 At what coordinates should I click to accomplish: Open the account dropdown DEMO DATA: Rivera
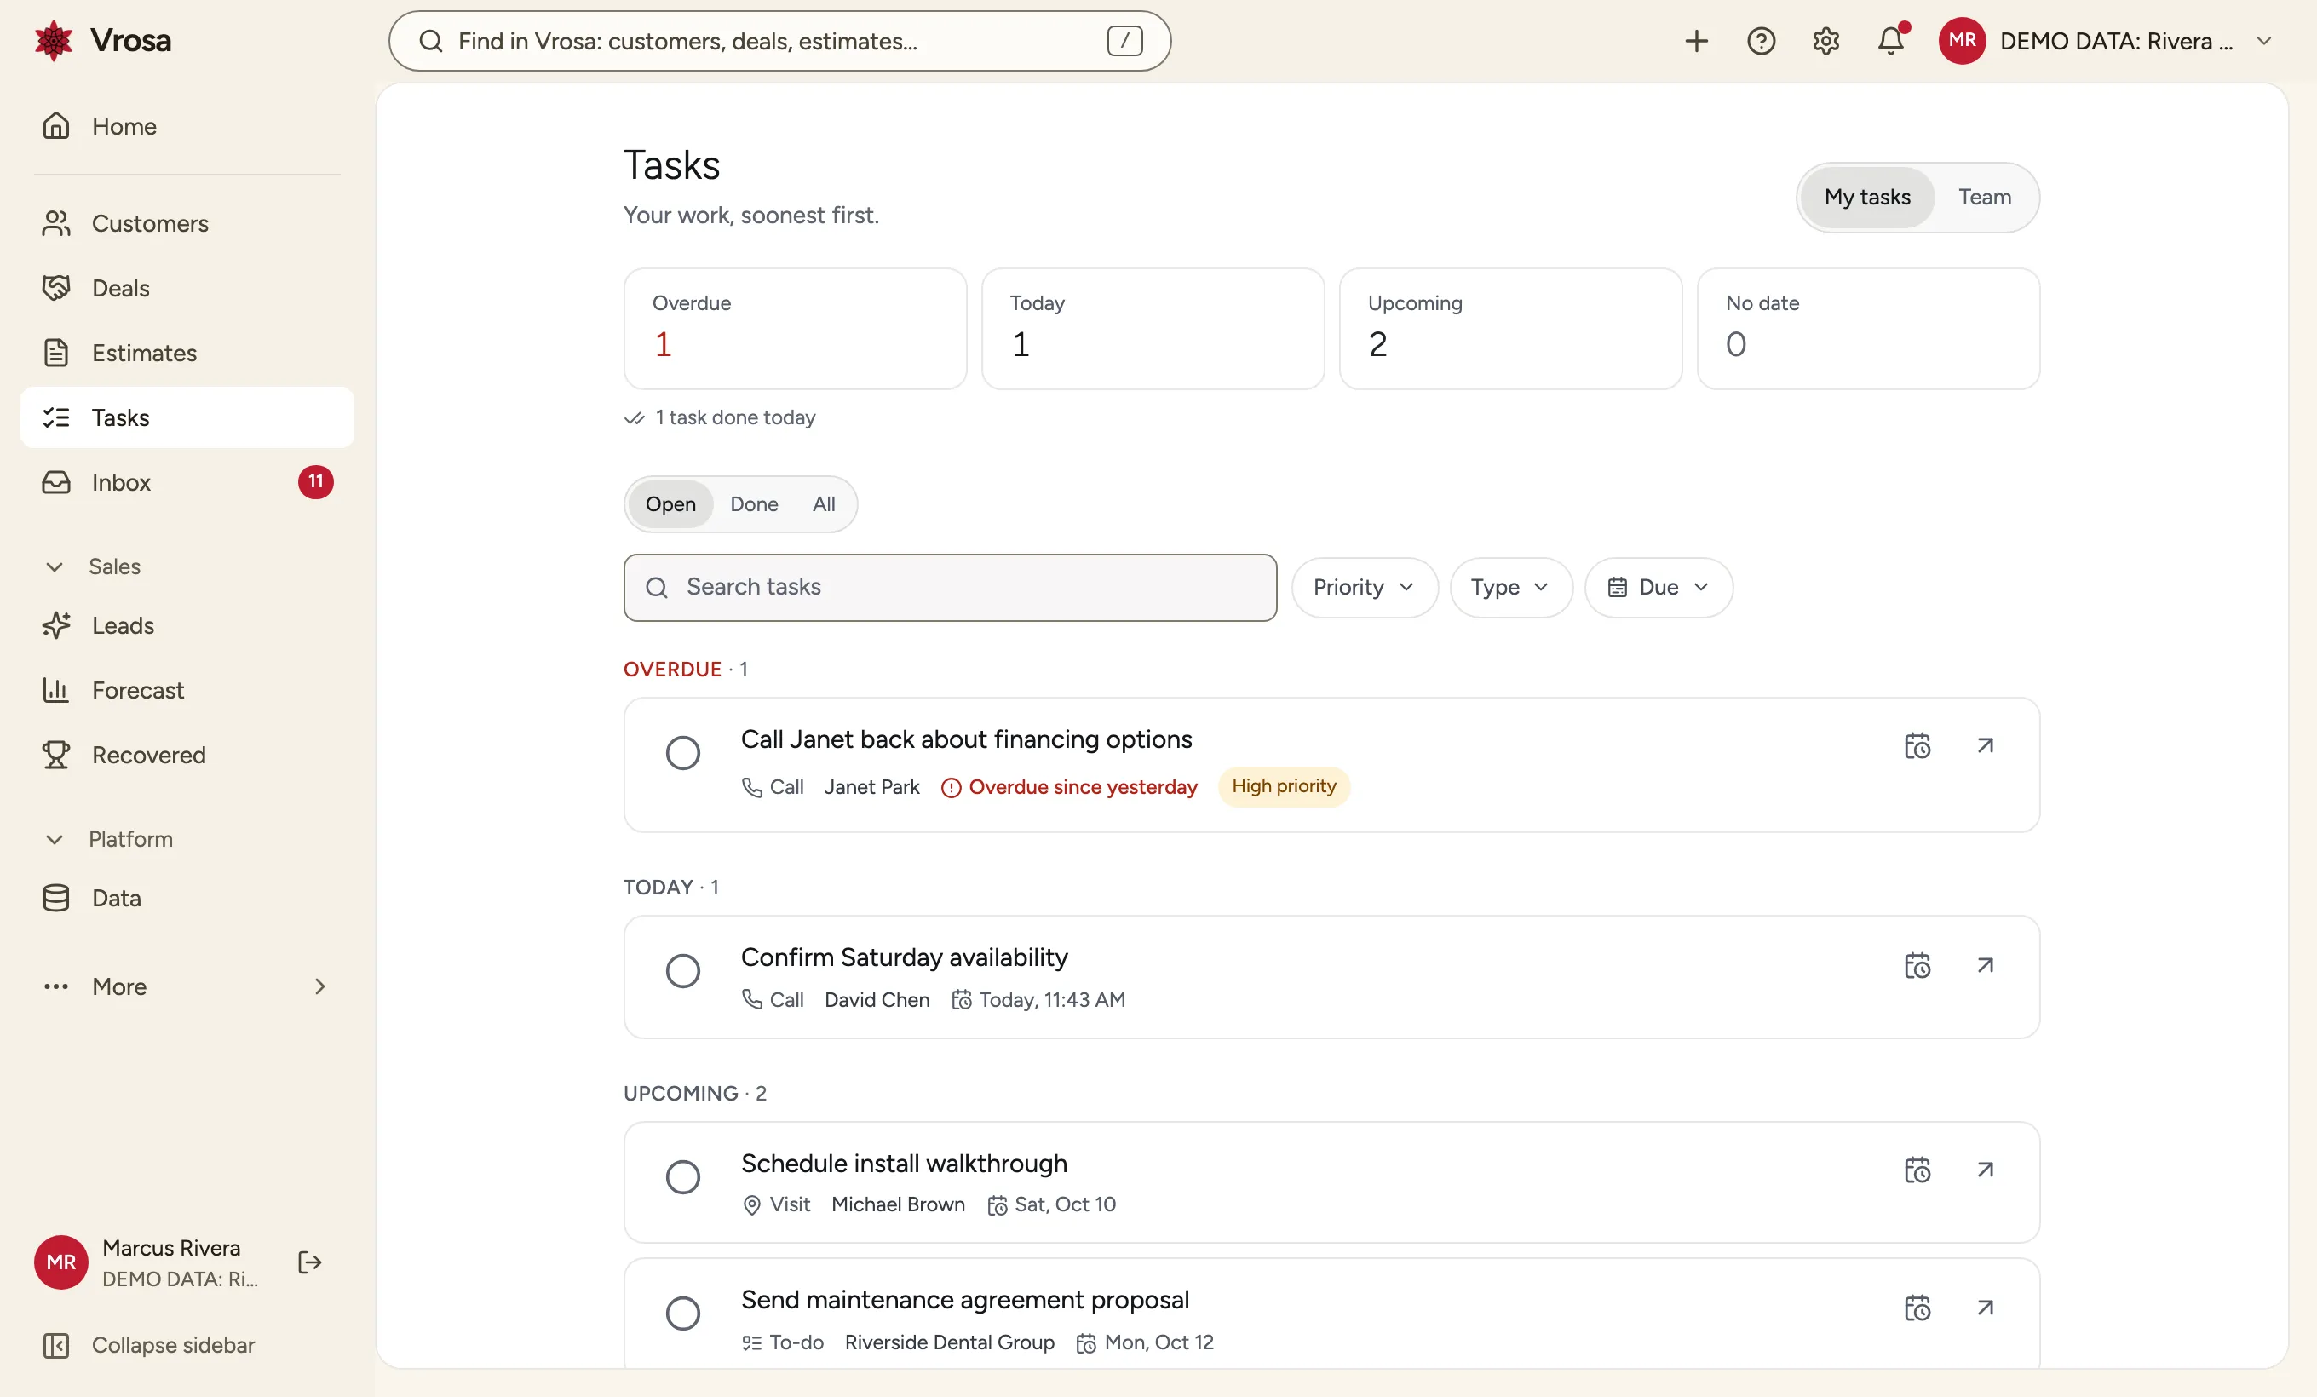[x=2107, y=42]
